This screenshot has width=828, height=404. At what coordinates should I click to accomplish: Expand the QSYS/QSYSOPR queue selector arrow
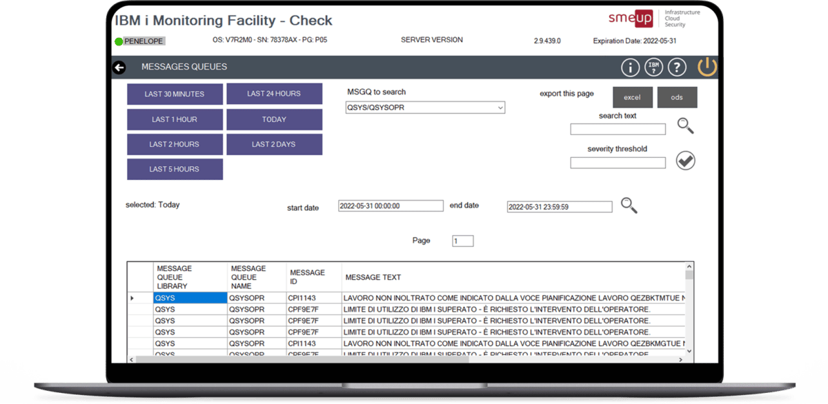click(499, 108)
